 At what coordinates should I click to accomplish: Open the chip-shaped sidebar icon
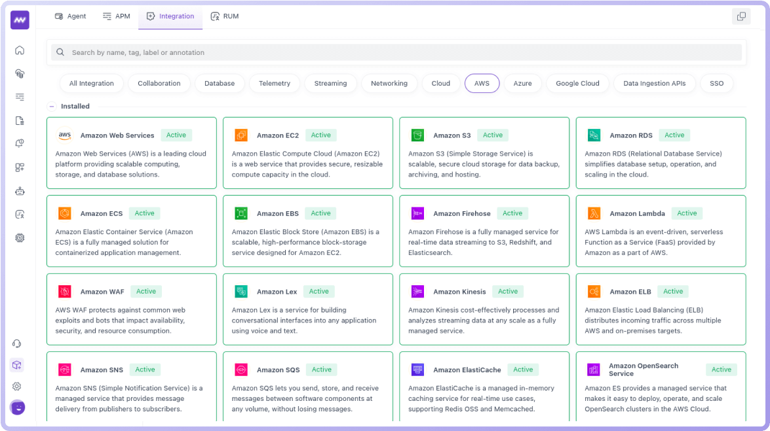coord(20,238)
